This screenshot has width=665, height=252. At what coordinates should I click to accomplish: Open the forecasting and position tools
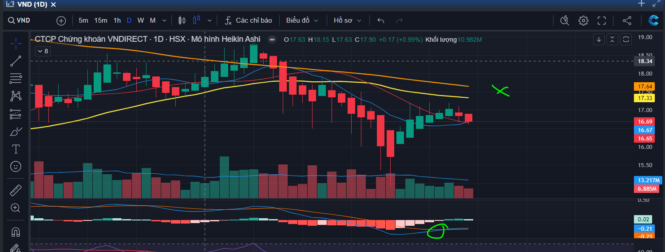(x=16, y=114)
